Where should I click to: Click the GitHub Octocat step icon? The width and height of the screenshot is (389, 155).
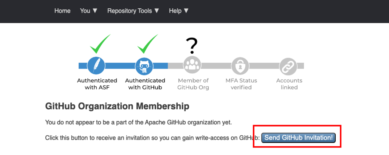coord(144,66)
